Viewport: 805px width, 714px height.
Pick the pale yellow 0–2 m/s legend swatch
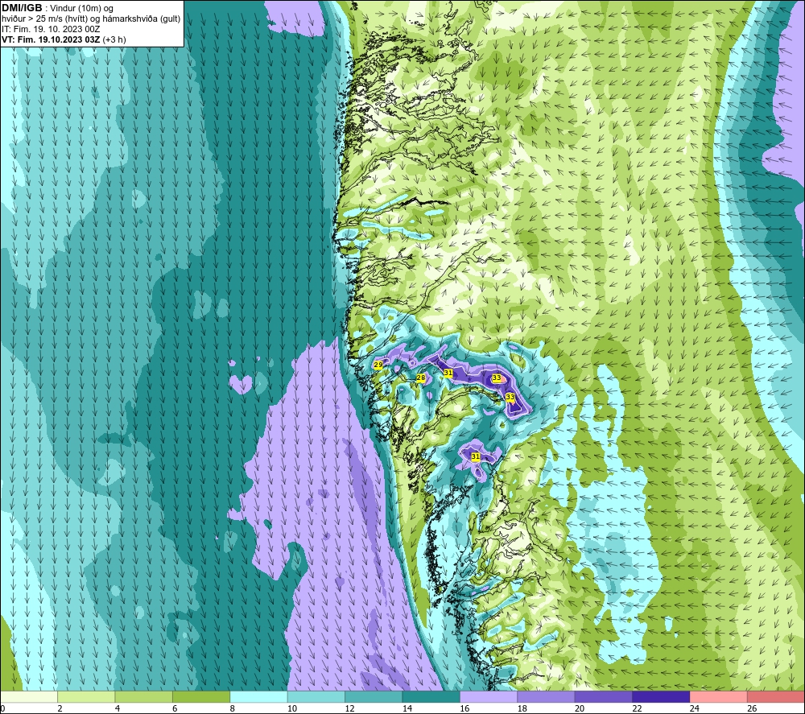pyautogui.click(x=29, y=696)
